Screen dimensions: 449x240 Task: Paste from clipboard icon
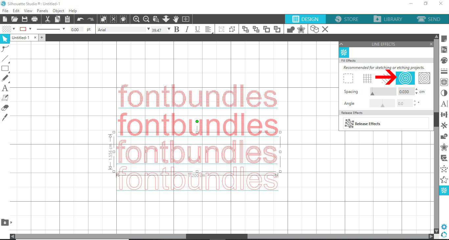(x=67, y=19)
